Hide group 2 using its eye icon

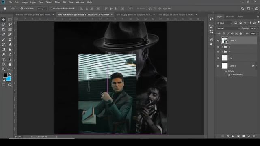click(218, 47)
